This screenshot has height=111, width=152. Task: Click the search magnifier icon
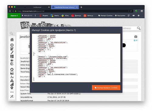(x=139, y=28)
